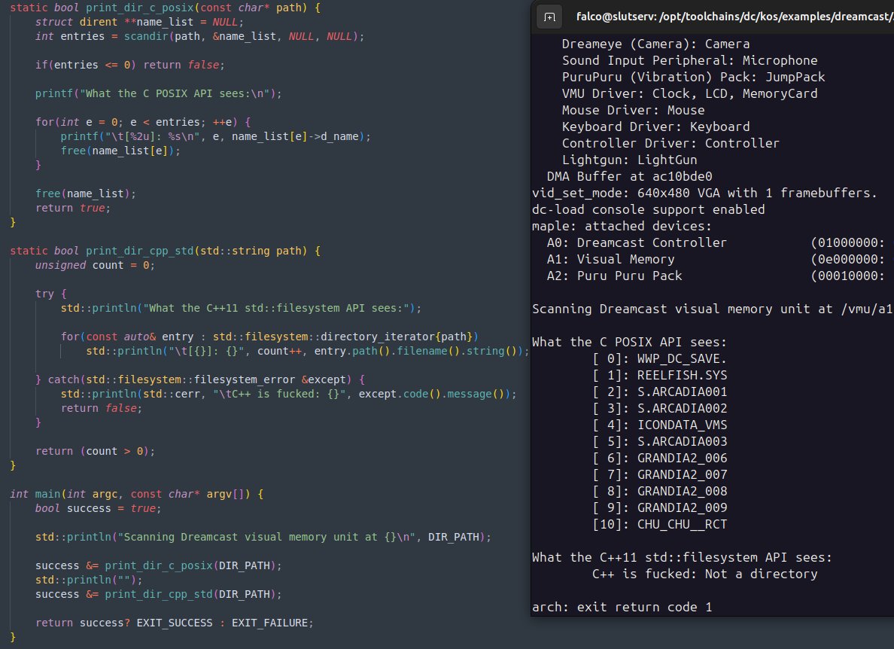Image resolution: width=894 pixels, height=649 pixels.
Task: Click the 'try {' keyword line
Action: tap(50, 294)
